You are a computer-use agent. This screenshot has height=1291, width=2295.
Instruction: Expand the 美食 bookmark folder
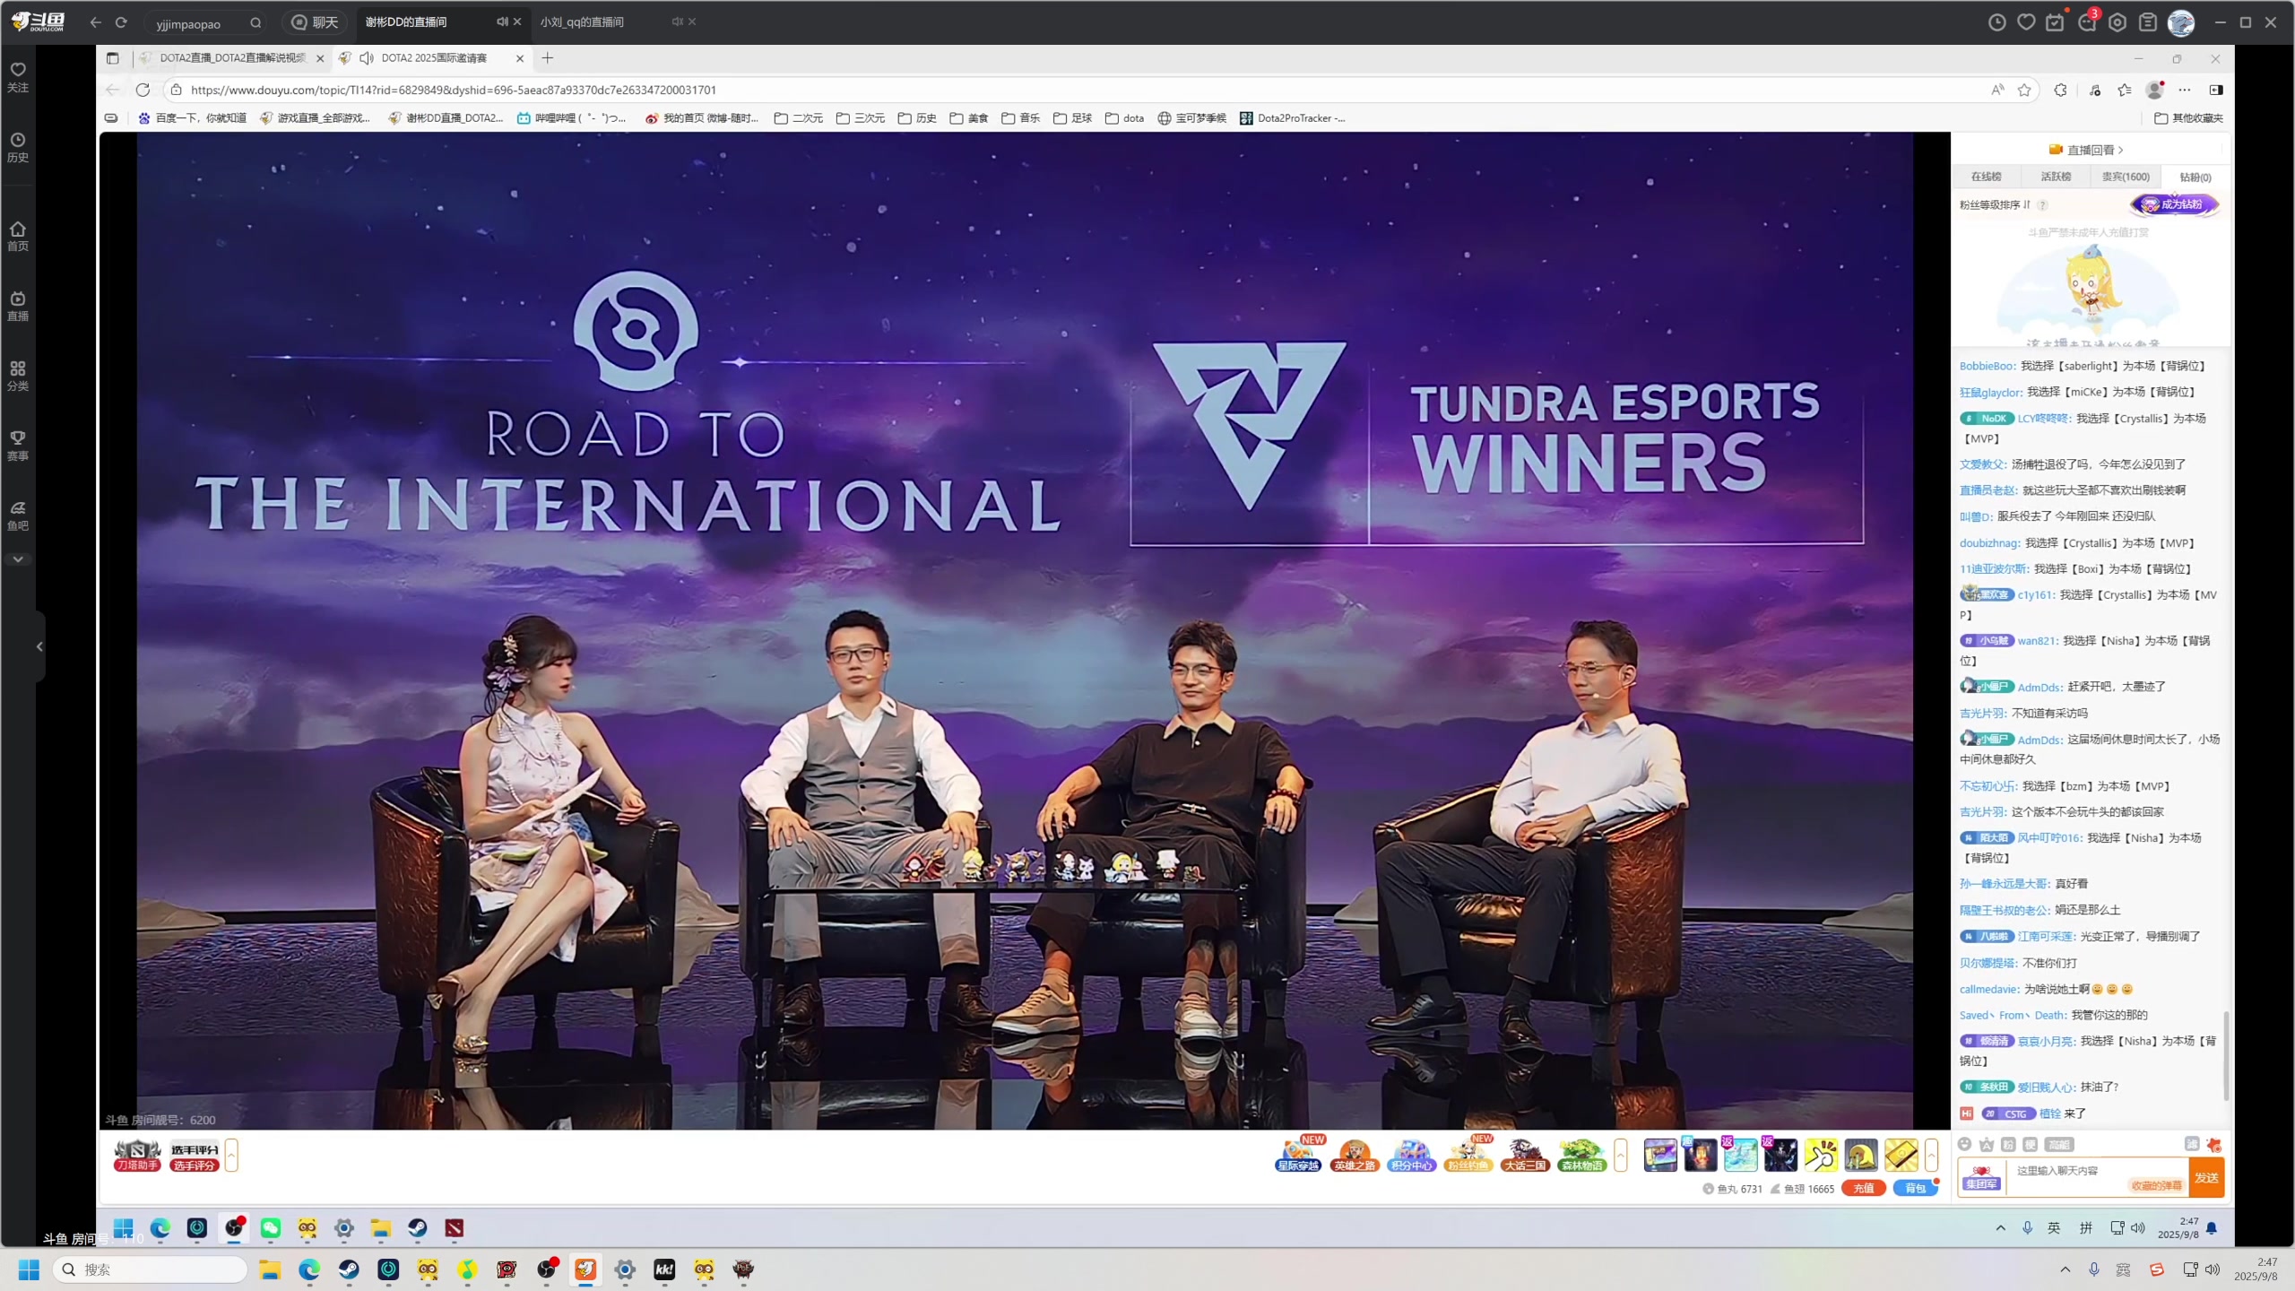[968, 118]
